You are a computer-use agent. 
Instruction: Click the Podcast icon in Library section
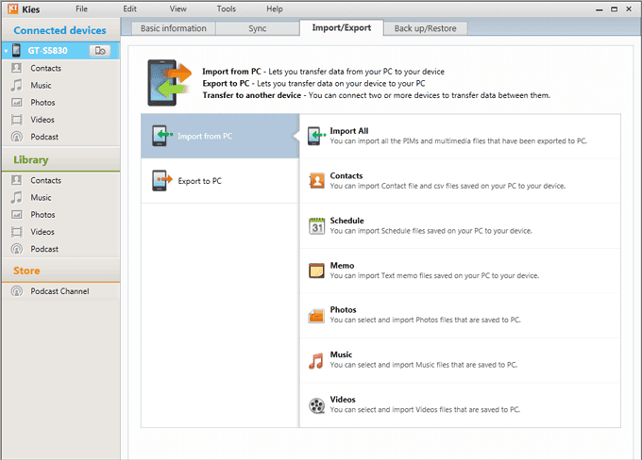click(x=17, y=249)
